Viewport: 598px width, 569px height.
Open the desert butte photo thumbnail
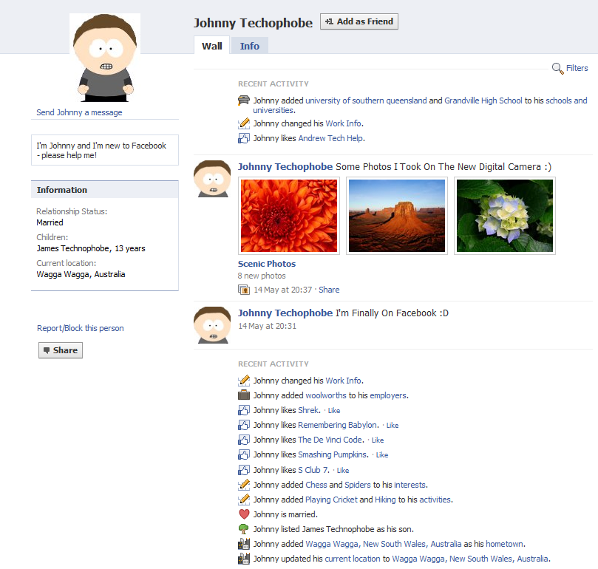397,216
